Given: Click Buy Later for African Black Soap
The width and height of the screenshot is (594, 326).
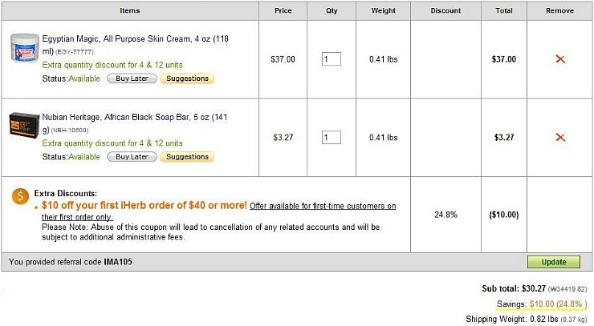Looking at the screenshot, I should 132,157.
